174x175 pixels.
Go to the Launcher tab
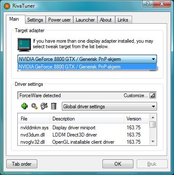(x=86, y=20)
